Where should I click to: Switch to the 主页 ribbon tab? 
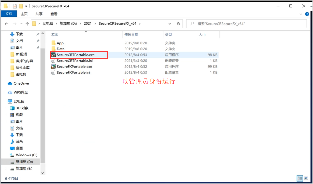[24, 14]
